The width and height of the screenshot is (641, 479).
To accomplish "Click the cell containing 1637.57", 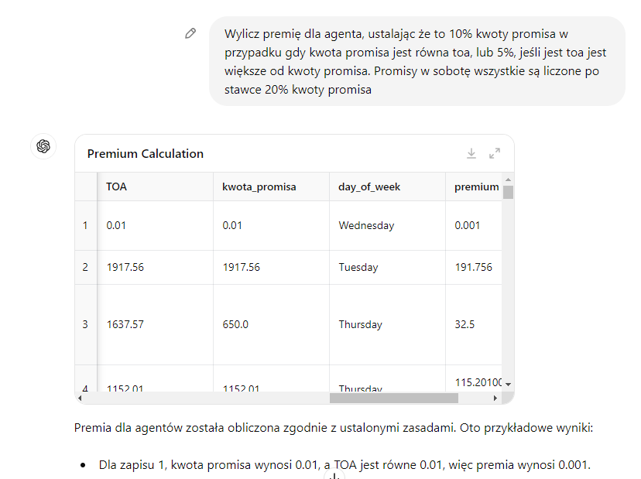I will [x=125, y=324].
